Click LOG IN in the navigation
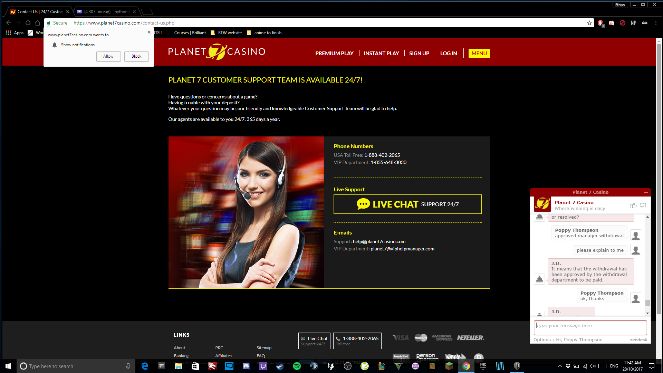The width and height of the screenshot is (663, 373). point(449,53)
